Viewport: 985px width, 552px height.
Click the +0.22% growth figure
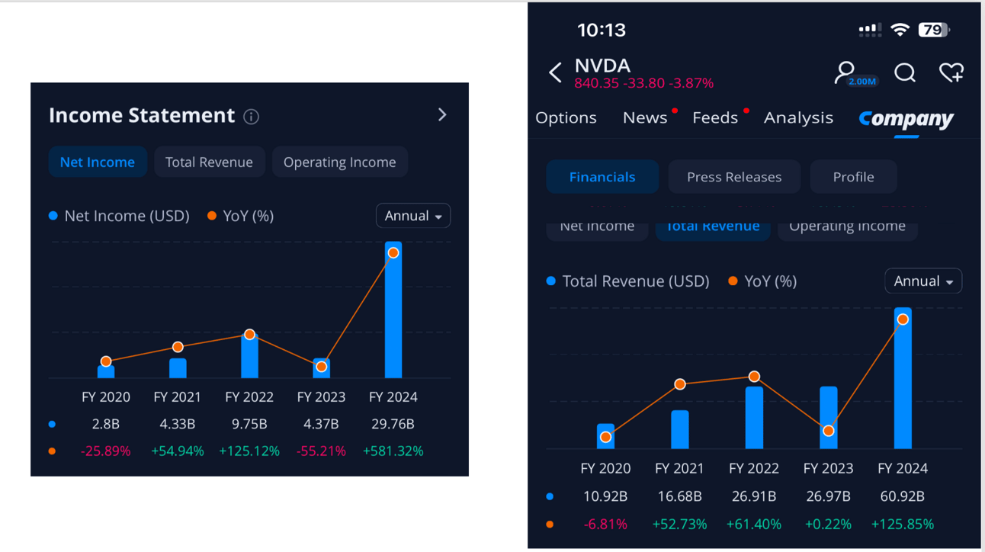[828, 524]
